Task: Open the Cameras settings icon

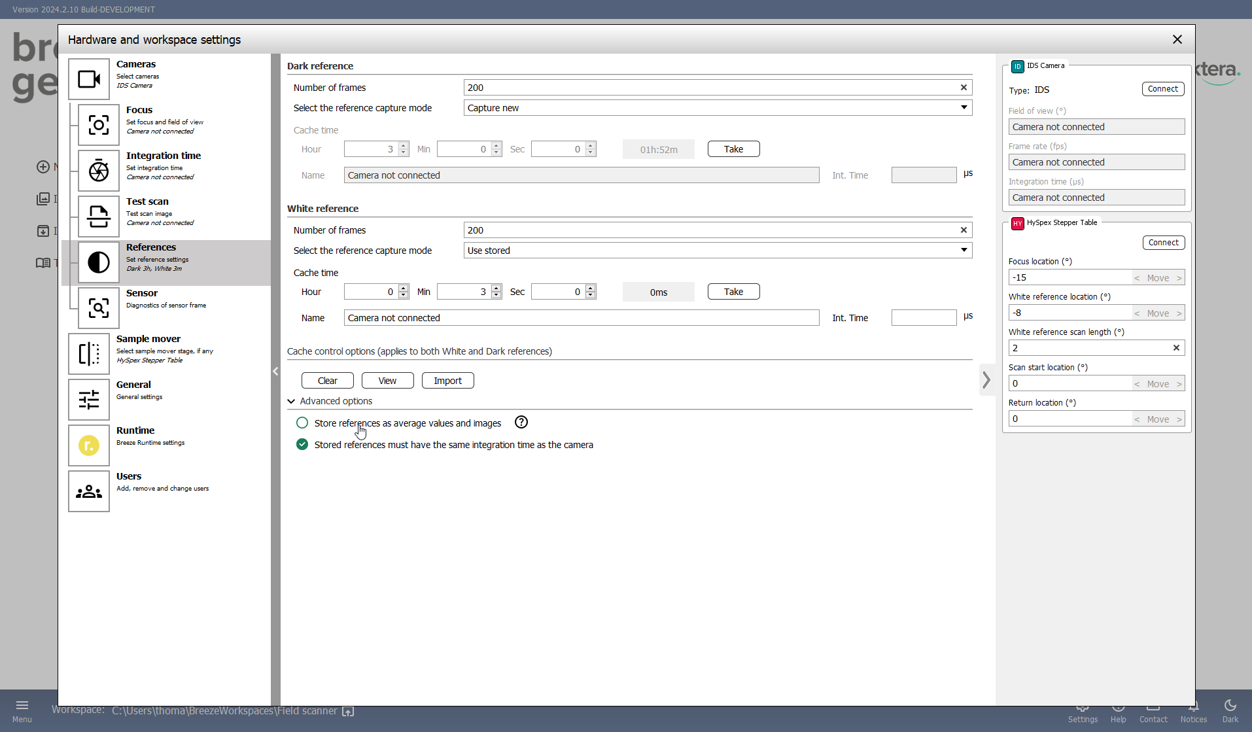Action: tap(89, 79)
